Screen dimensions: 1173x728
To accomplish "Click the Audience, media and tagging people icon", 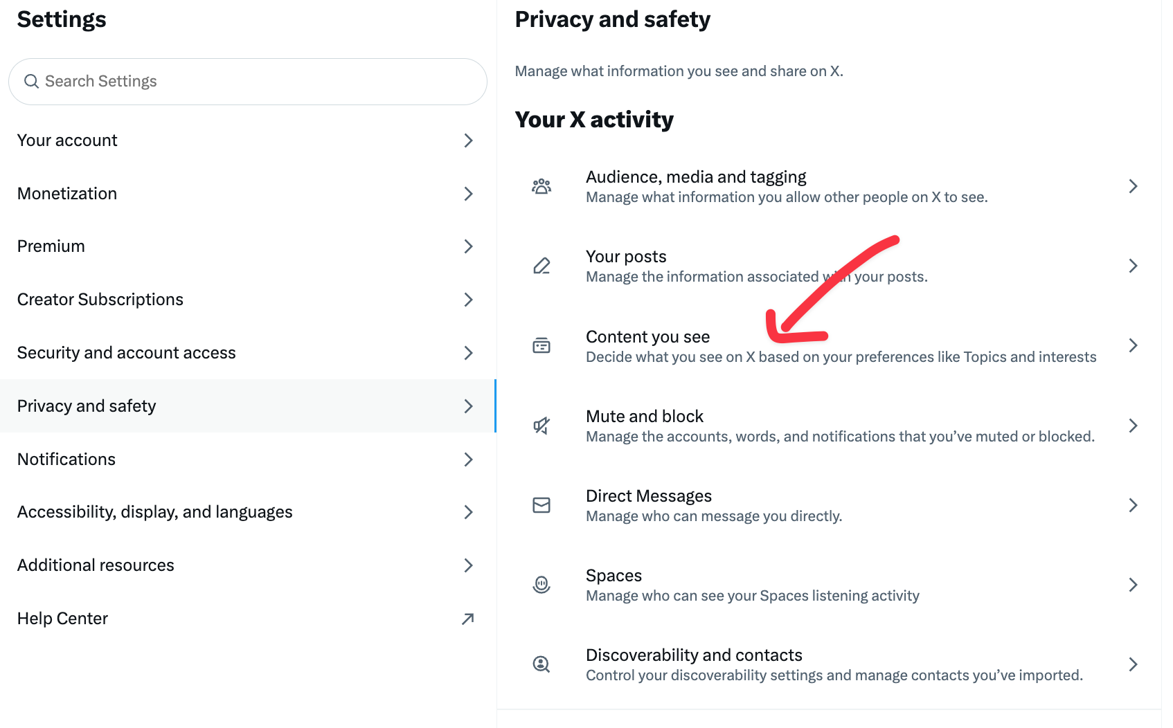I will click(541, 186).
